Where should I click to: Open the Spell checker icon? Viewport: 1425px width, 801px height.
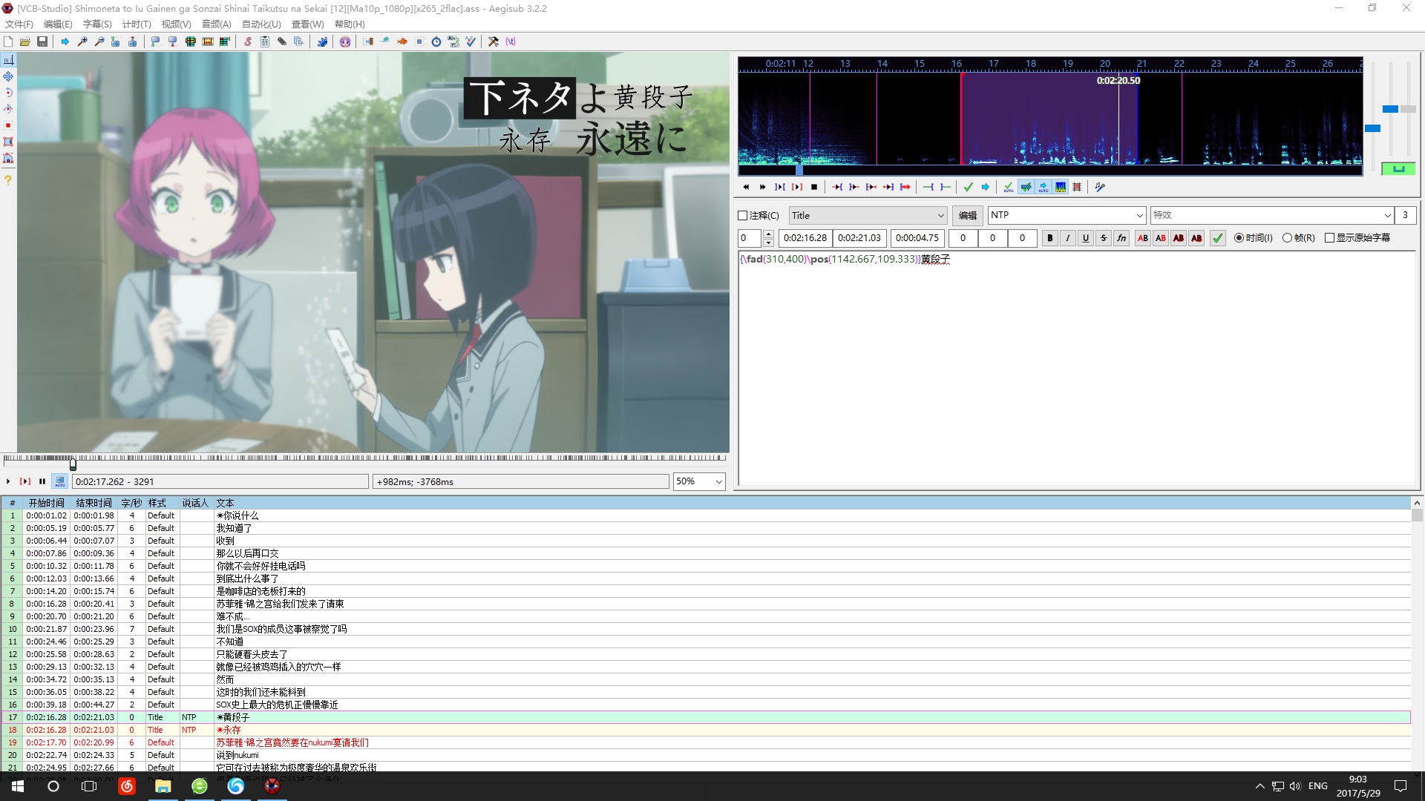click(x=471, y=42)
